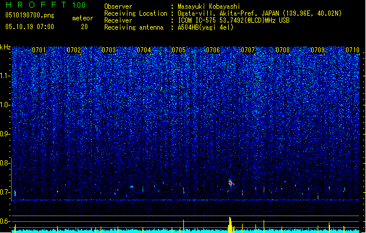The height and width of the screenshot is (233, 366).
Task: Click the meteor count label
Action: pyautogui.click(x=83, y=18)
